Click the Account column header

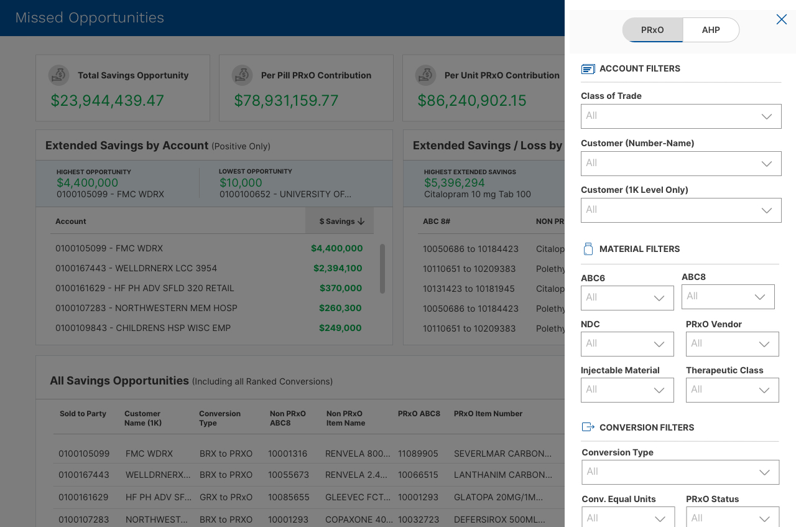[x=71, y=222]
